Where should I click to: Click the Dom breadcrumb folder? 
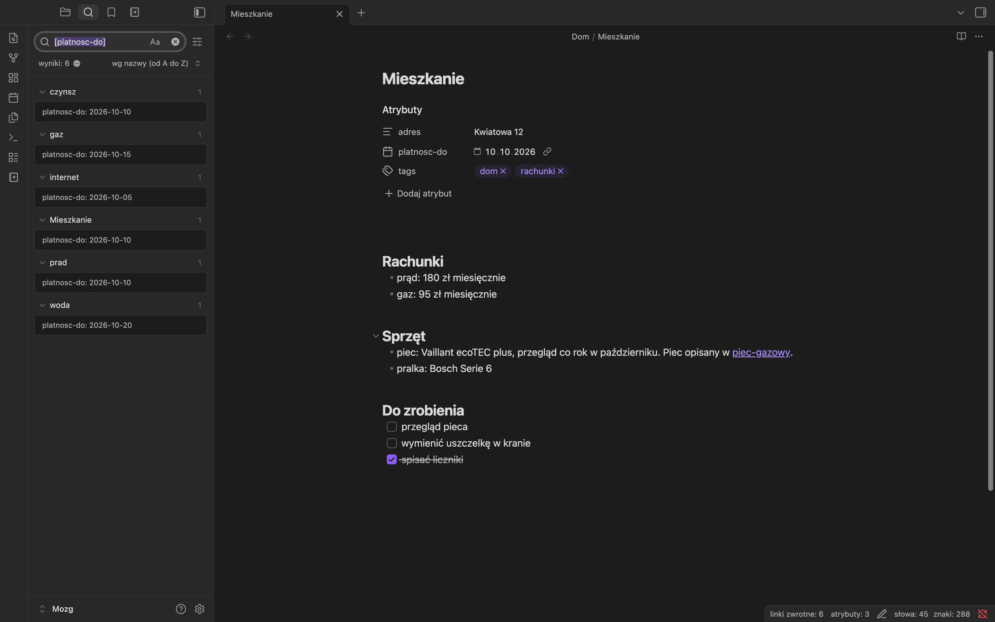580,37
